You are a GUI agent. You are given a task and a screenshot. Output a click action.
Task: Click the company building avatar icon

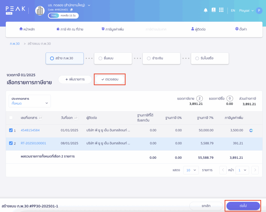pos(40,11)
